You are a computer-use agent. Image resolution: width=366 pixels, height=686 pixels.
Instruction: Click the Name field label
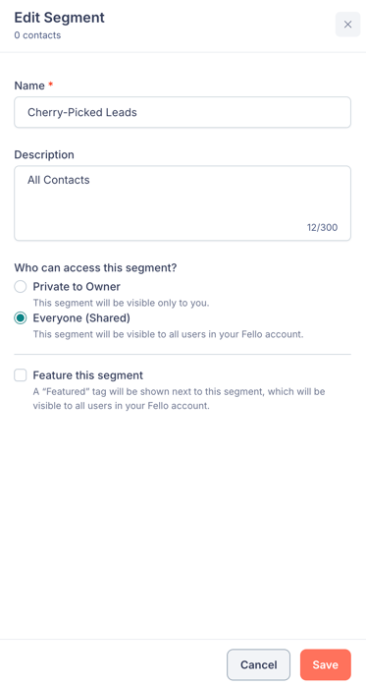[x=29, y=86]
